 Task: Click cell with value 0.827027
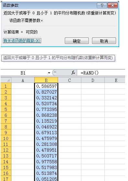coord(46,92)
